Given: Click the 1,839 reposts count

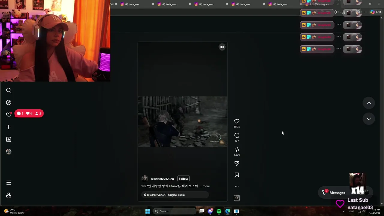Looking at the screenshot, I should coord(237,155).
